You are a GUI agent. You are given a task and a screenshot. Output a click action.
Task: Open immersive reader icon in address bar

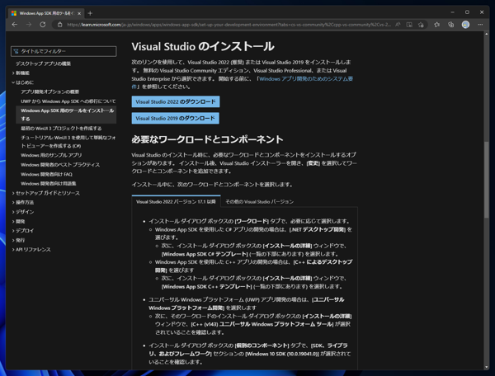point(409,25)
